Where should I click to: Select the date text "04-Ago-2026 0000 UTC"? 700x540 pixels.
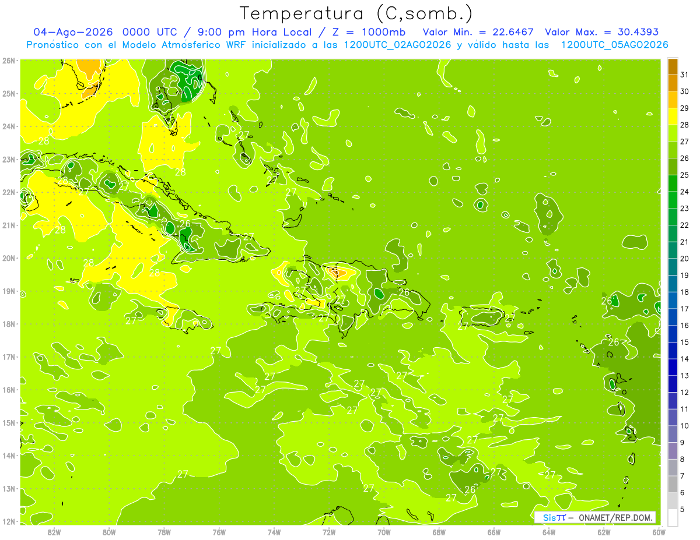[105, 32]
